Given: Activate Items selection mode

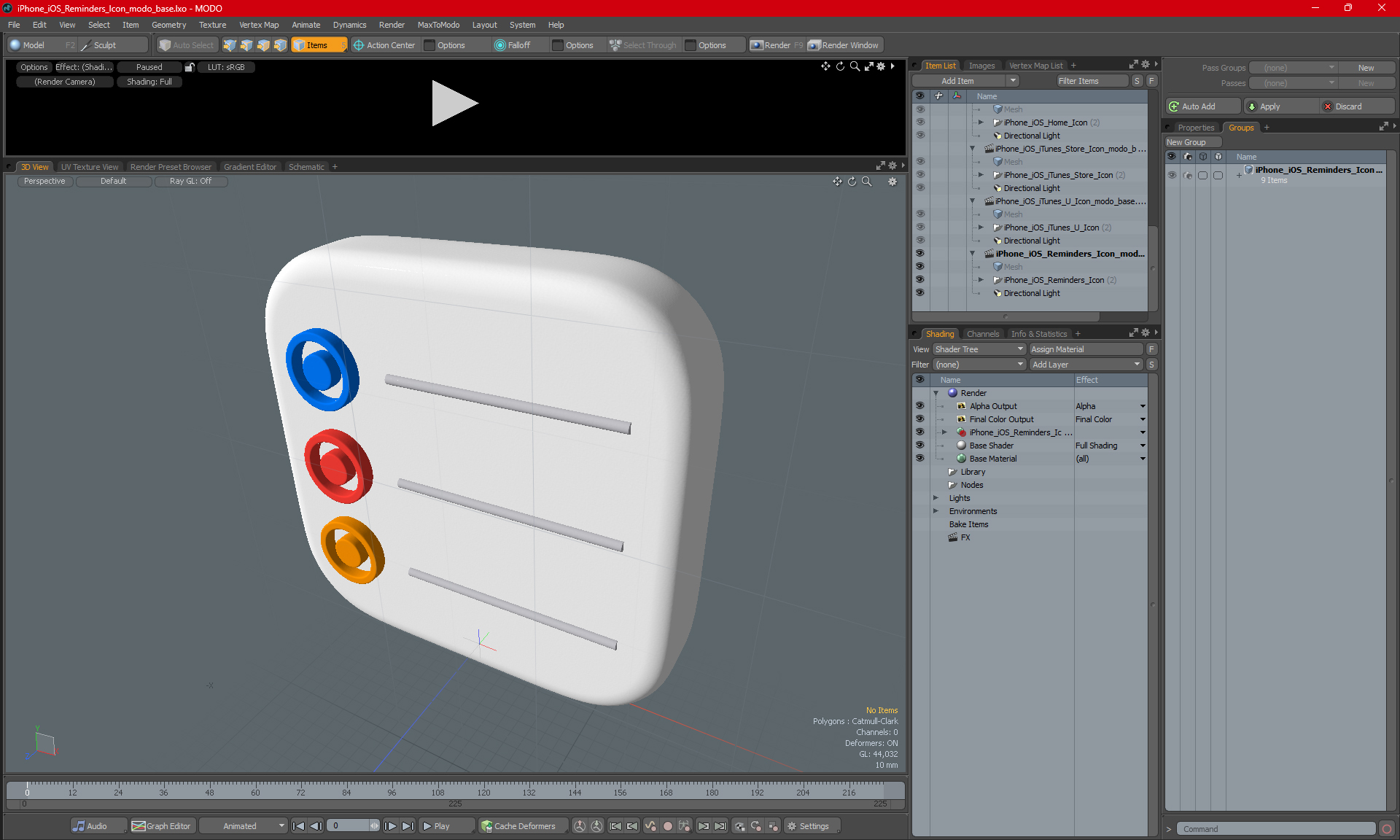Looking at the screenshot, I should click(x=319, y=45).
